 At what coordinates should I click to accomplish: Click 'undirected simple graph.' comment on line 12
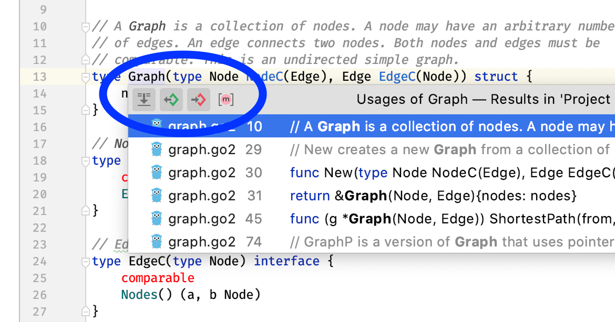click(x=371, y=59)
